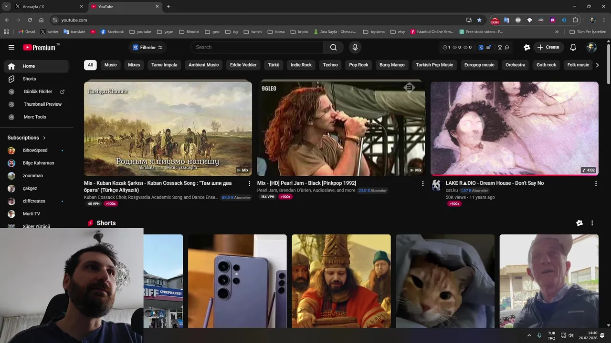Open the Extensions puzzle icon
The height and width of the screenshot is (343, 611).
[x=576, y=20]
